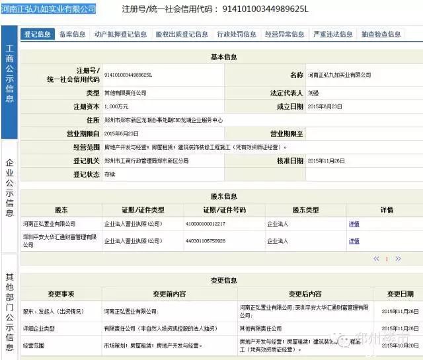Go to previous shareholder page arrow

coord(376,259)
